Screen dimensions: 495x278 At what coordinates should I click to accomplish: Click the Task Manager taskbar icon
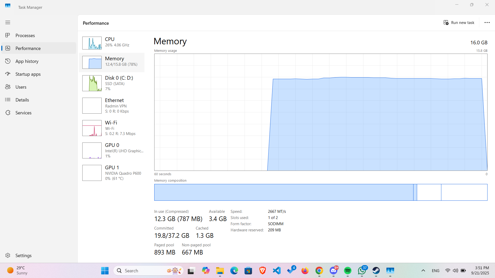click(390, 271)
